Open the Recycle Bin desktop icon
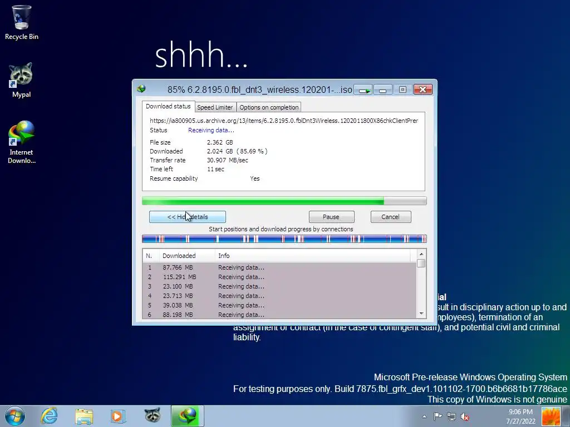This screenshot has width=570, height=427. (x=22, y=22)
